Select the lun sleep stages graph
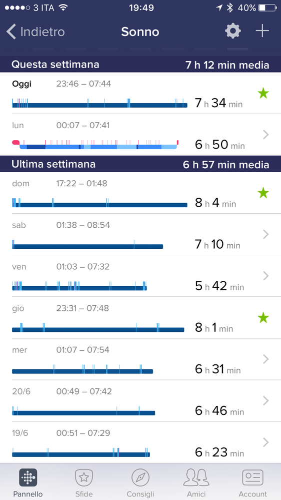 pos(95,145)
